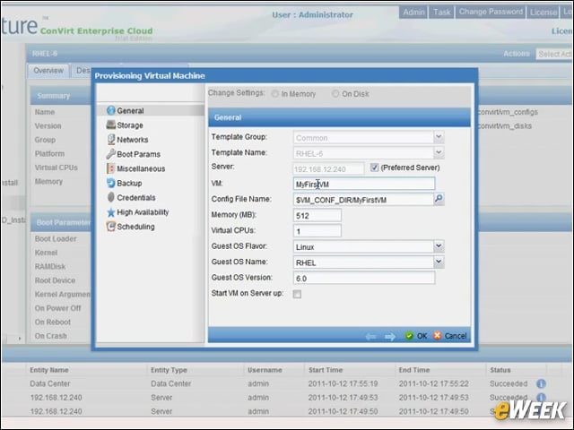574x430 pixels.
Task: Click the Entity Name column header
Action: tap(49, 370)
